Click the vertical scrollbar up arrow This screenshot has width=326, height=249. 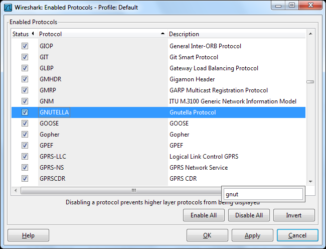coord(310,34)
